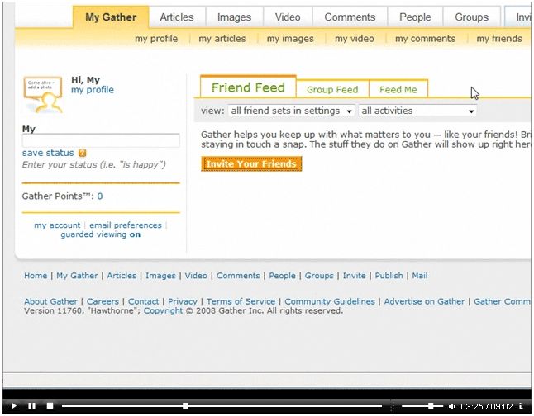Toggle the guarded viewing on link
Viewport: 534px width, 416px height.
101,234
